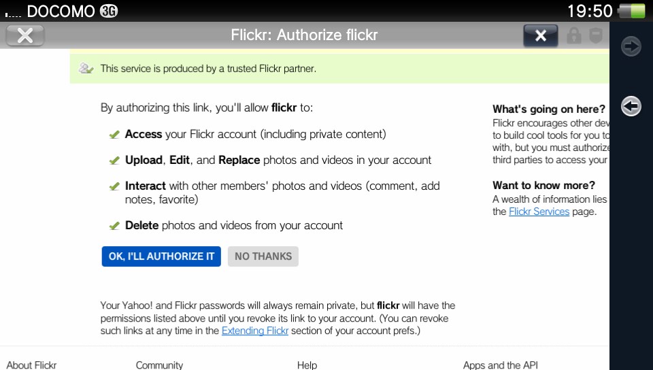
Task: Open Apps and the API footer link
Action: coord(501,365)
